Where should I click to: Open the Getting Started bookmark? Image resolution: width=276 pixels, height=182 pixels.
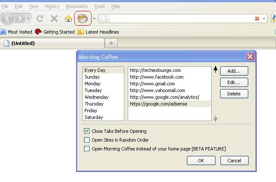[x=55, y=32]
